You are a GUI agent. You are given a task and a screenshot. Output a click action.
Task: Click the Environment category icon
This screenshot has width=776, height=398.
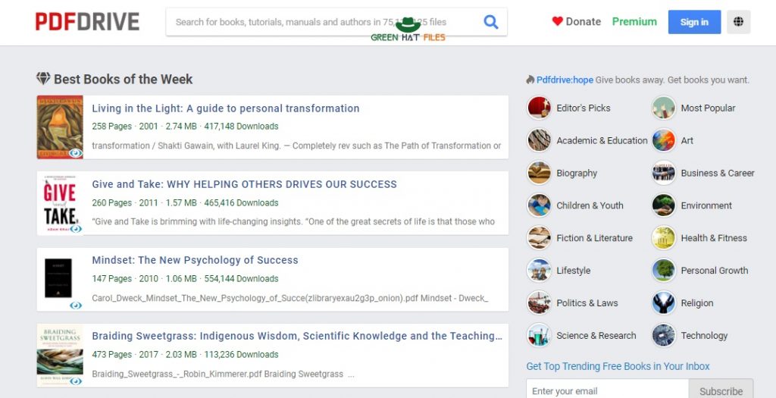click(x=663, y=205)
